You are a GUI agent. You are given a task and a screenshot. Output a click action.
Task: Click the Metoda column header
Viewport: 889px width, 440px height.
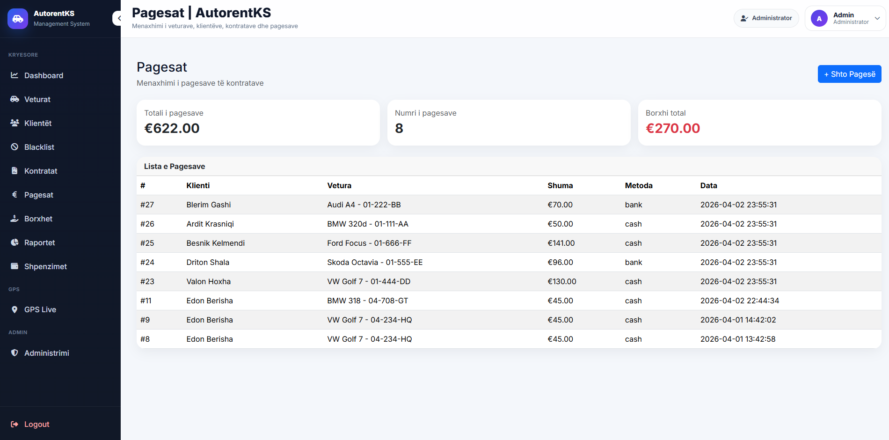coord(639,185)
